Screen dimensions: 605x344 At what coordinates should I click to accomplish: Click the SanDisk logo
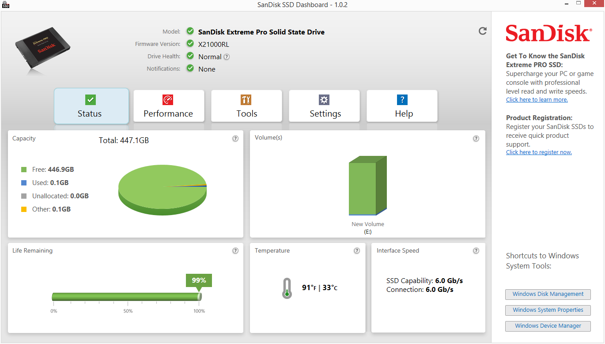coord(549,34)
